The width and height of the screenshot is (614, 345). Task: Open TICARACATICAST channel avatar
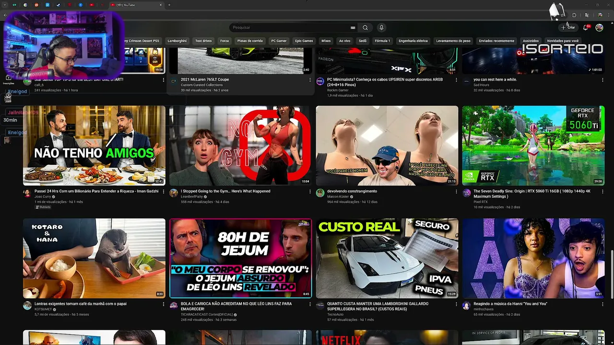click(174, 305)
